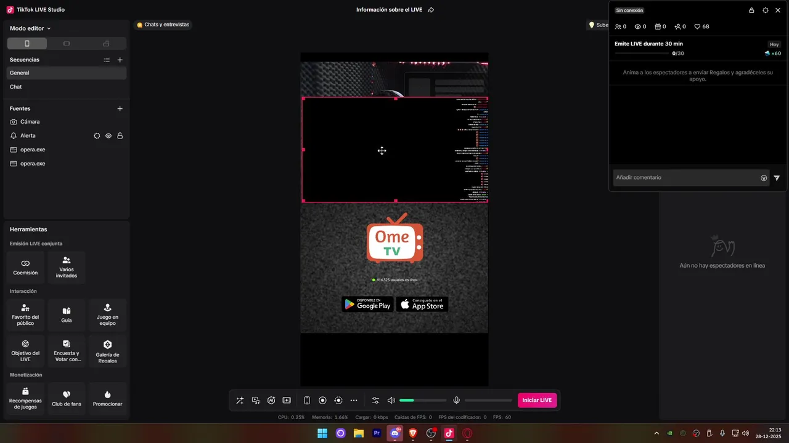789x443 pixels.
Task: Open the comment filter funnel icon
Action: pyautogui.click(x=777, y=178)
